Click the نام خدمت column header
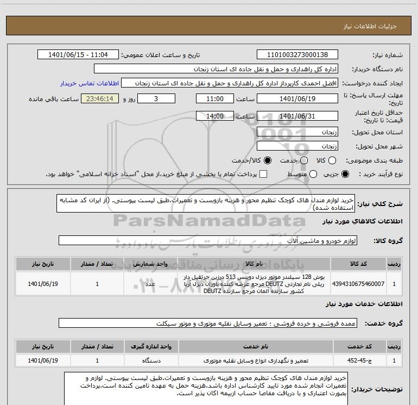The image size is (418, 405). click(x=256, y=346)
